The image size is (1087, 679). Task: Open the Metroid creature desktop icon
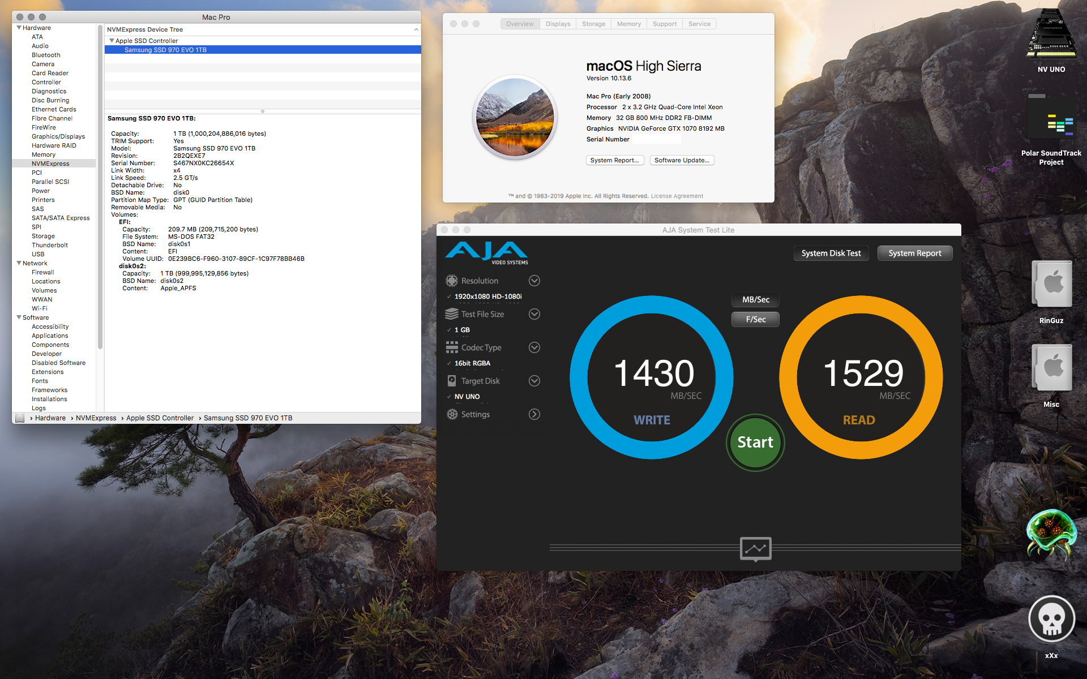1051,534
